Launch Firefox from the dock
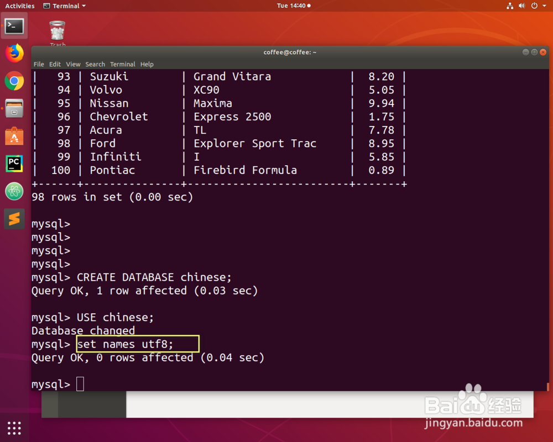 pyautogui.click(x=14, y=53)
